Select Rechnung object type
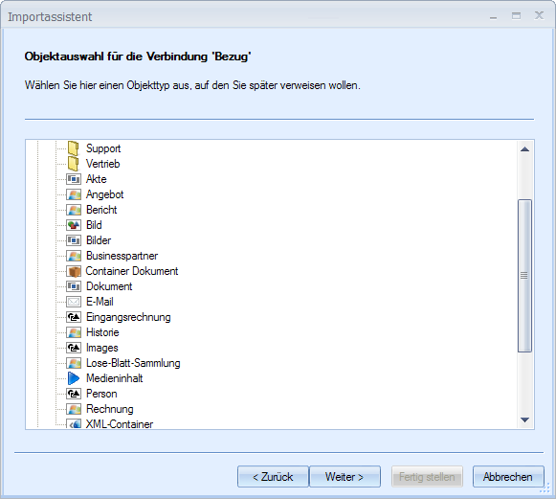This screenshot has width=556, height=499. 109,409
